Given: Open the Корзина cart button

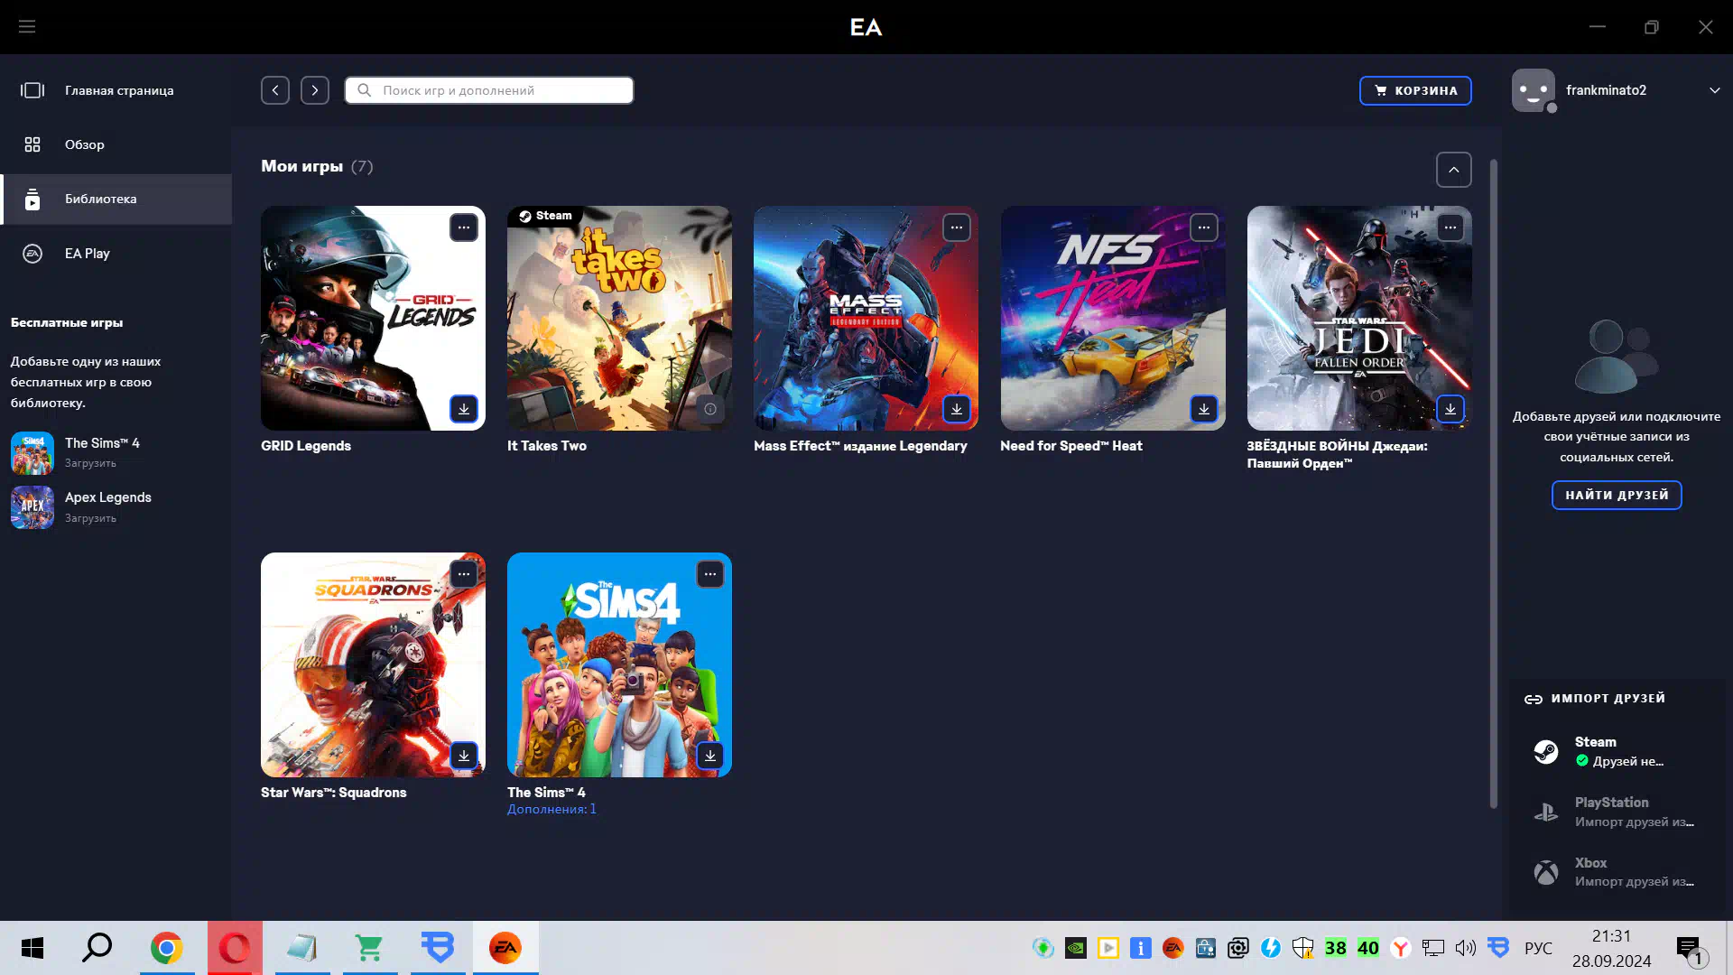Looking at the screenshot, I should point(1415,90).
